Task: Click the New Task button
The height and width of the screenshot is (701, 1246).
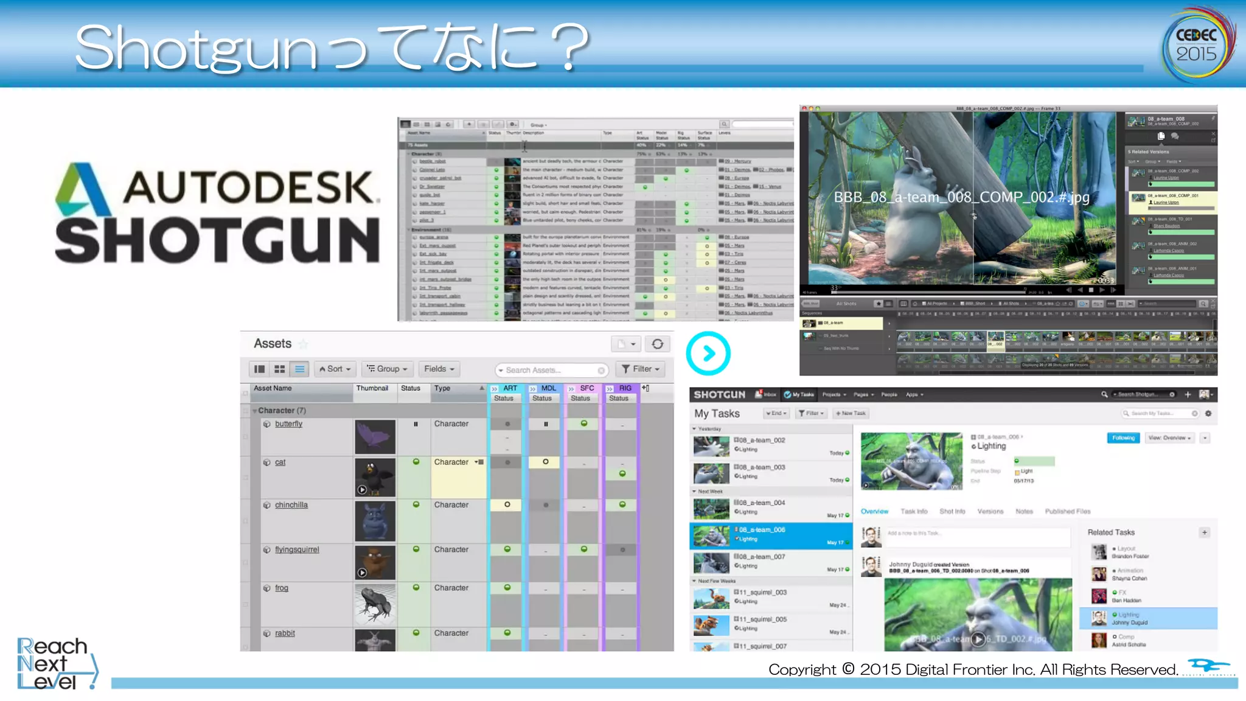Action: [851, 413]
